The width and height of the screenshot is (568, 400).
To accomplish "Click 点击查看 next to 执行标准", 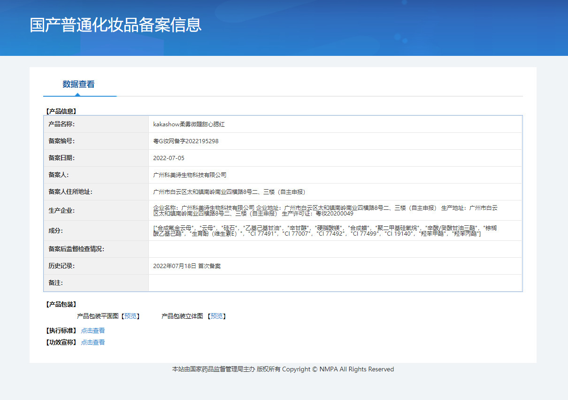I will tap(93, 331).
